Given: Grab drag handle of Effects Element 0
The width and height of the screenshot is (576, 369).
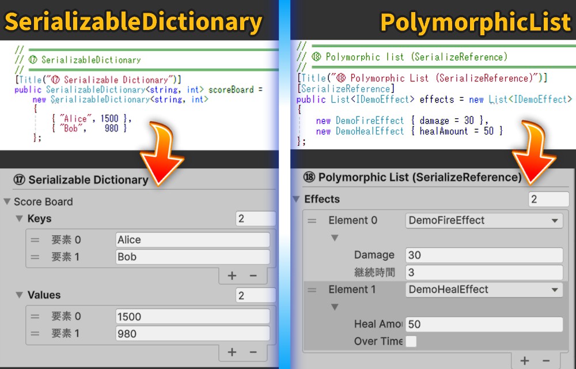Looking at the screenshot, I should tap(312, 221).
